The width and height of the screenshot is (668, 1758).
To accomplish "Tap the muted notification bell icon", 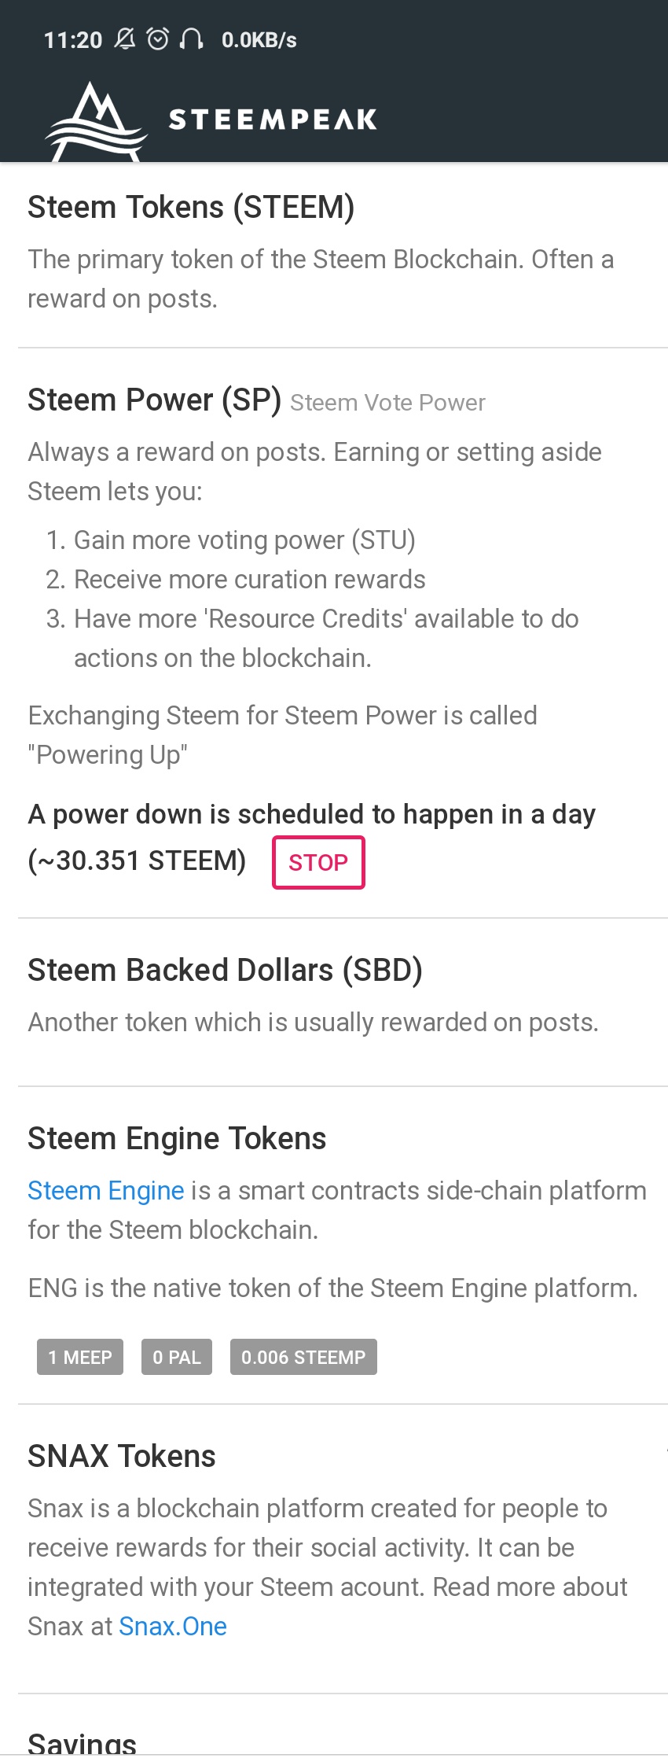I will pos(125,39).
